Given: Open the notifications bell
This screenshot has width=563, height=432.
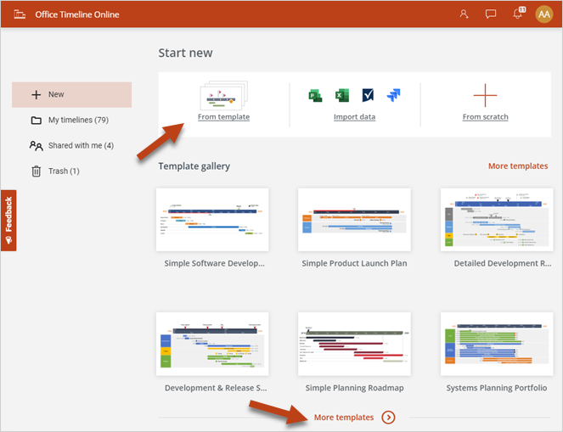Looking at the screenshot, I should 518,14.
